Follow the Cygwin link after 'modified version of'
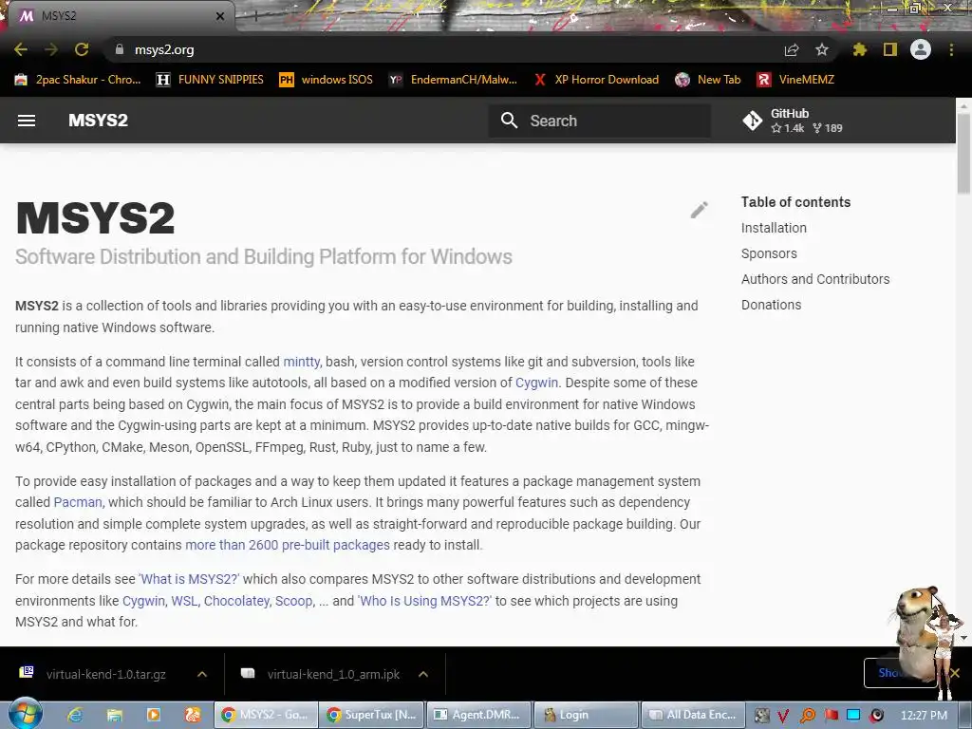This screenshot has height=729, width=972. click(x=537, y=383)
